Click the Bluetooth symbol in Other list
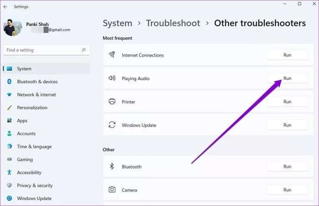Viewport: 319px width, 206px height. (x=112, y=166)
